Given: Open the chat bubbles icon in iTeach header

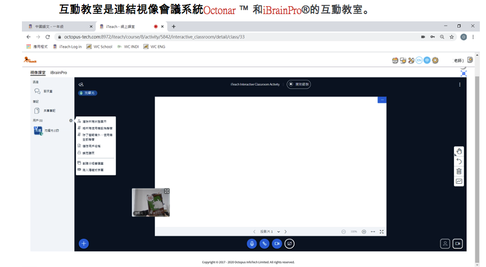Looking at the screenshot, I should [x=403, y=61].
